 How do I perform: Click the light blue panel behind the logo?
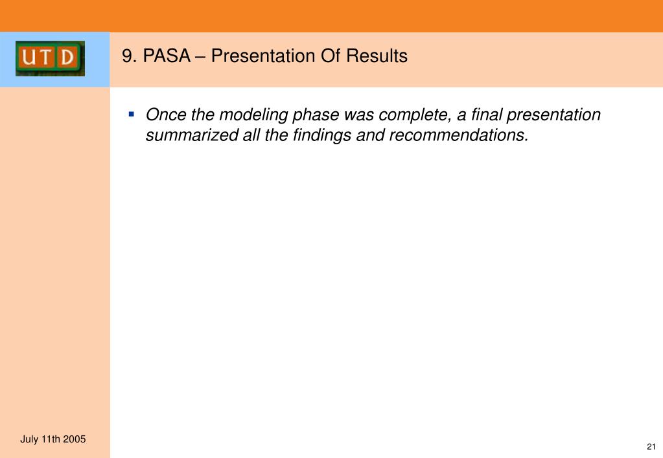(x=55, y=60)
